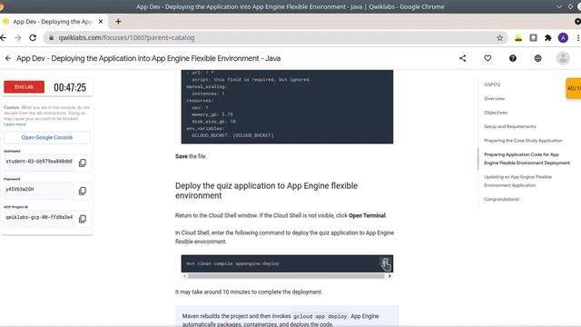Open Preparing Application Code for App Engine section
Viewport: 581px width, 327px height.
pos(527,159)
